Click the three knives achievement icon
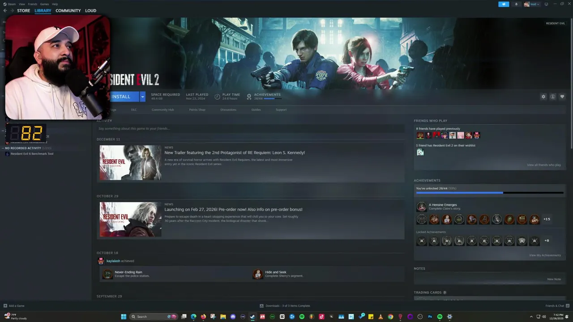Viewport: 573px width, 322px height. [522, 219]
